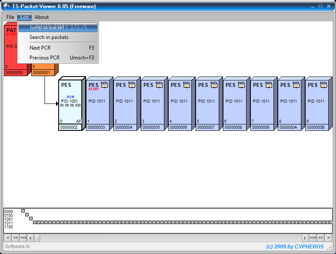Viewport: 336px width, 254px height.
Task: Click PID 1001 marker in packet map
Action: point(31,219)
